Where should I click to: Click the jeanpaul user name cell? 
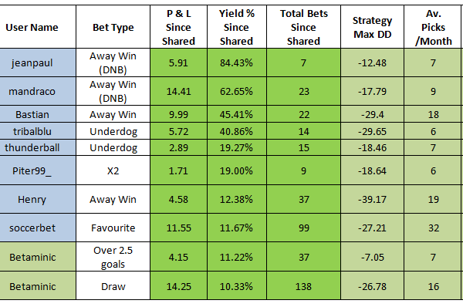(x=32, y=63)
